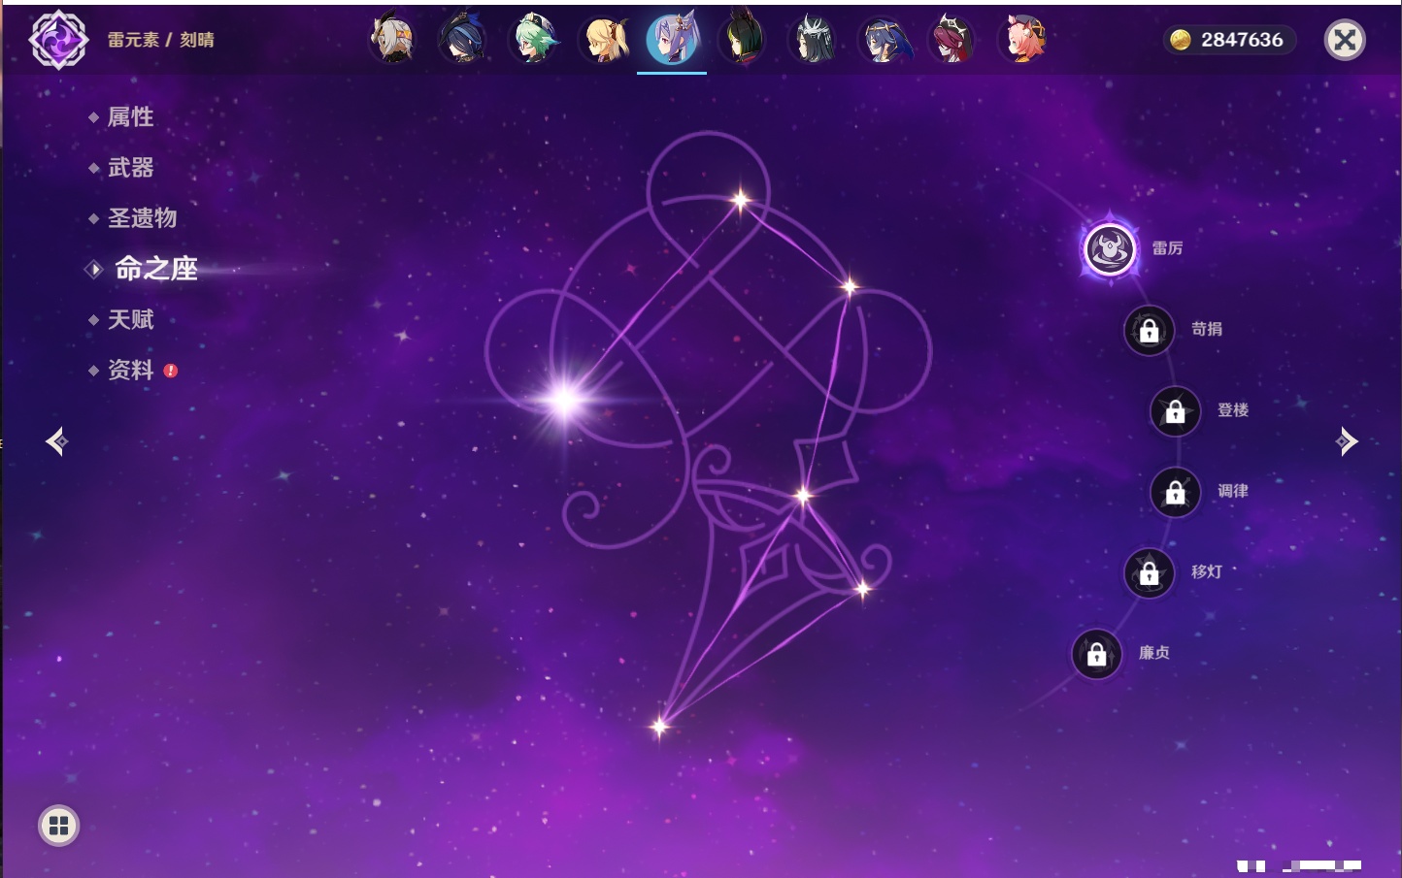Select the dark-blue-haired character wearing a hat
The image size is (1402, 878).
click(463, 40)
